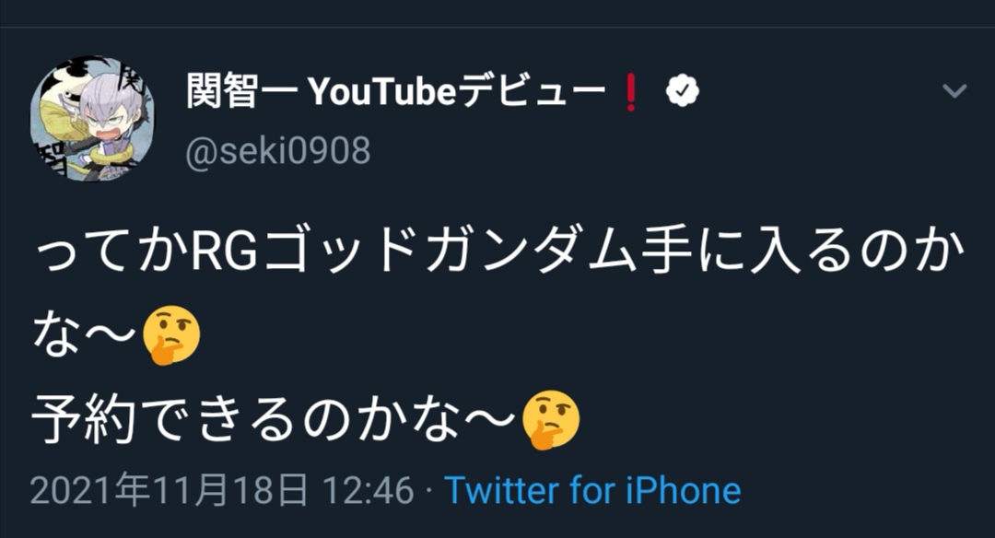Click the Twitter for iPhone source link
The width and height of the screenshot is (995, 538).
[x=592, y=490]
